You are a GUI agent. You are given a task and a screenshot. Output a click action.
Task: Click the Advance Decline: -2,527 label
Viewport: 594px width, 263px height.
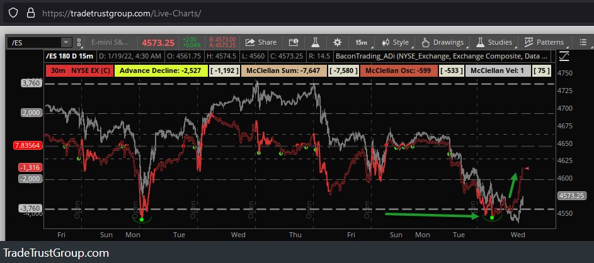pos(161,70)
